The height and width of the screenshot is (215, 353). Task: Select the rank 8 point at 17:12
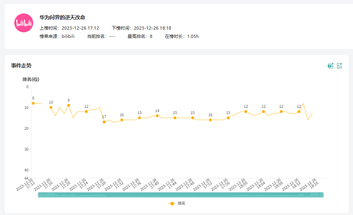click(x=33, y=103)
